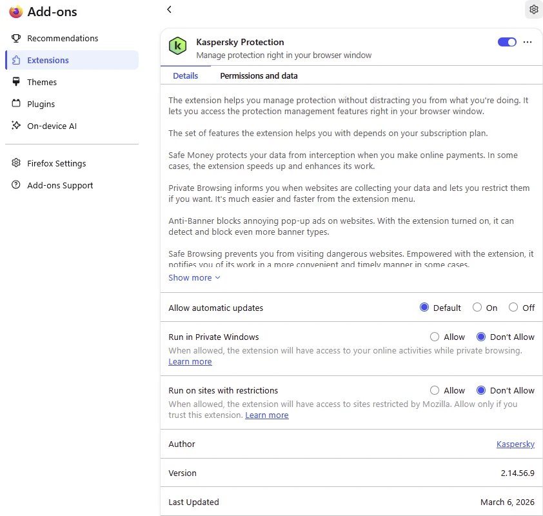This screenshot has width=543, height=516.
Task: Click the Last Updated row label
Action: point(193,502)
